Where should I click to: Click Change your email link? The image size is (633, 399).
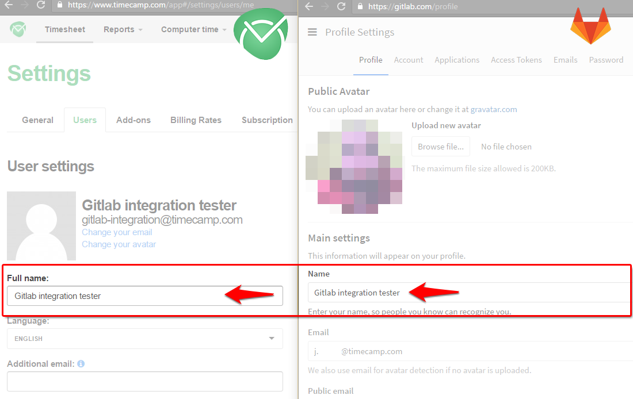(117, 232)
